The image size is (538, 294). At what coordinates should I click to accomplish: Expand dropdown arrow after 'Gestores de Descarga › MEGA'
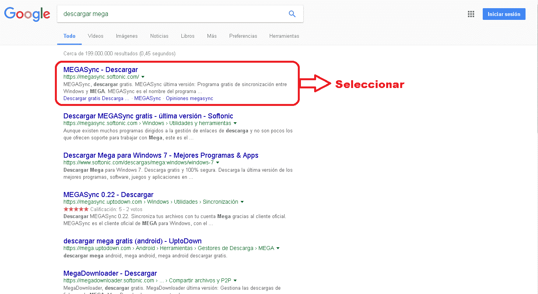[x=278, y=248]
